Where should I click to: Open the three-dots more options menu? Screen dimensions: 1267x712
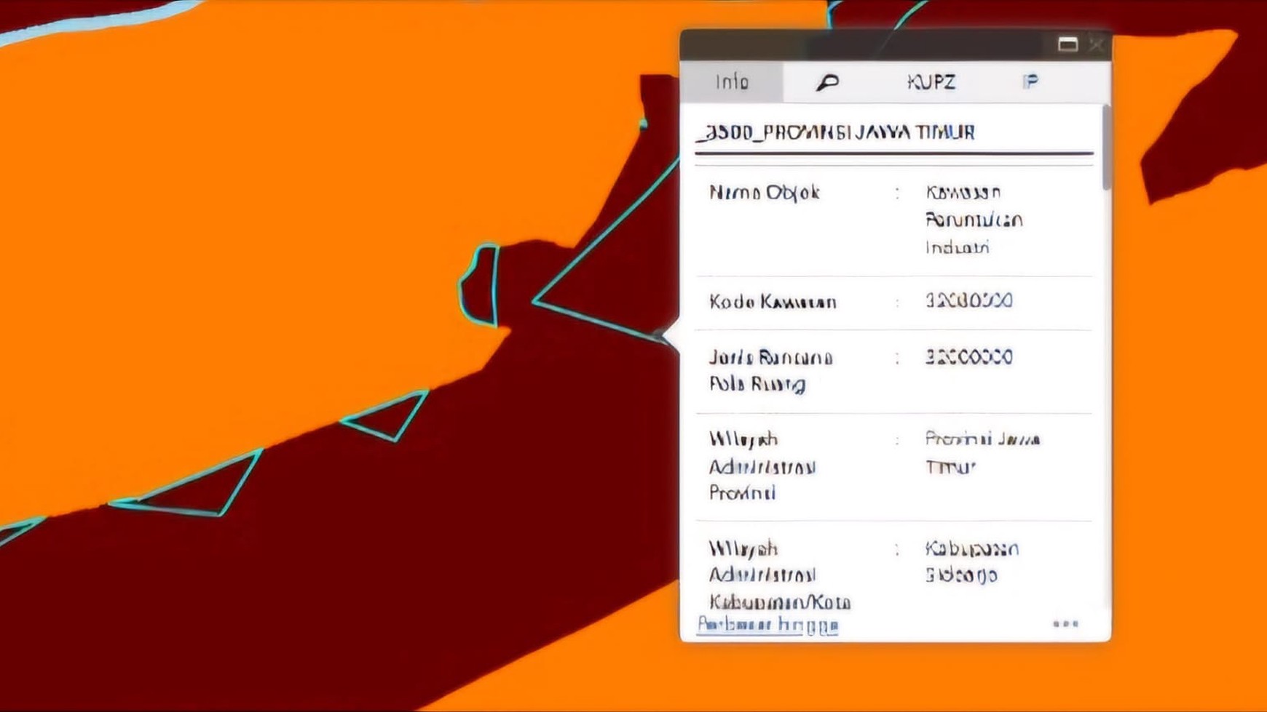1065,624
